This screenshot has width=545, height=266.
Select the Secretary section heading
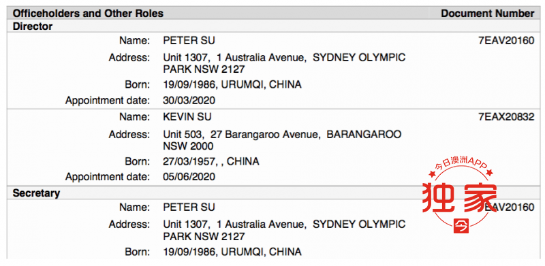tap(36, 193)
